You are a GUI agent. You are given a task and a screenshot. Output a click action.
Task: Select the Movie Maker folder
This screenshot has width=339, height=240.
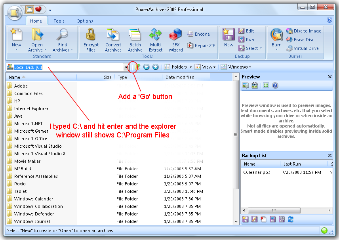point(27,161)
